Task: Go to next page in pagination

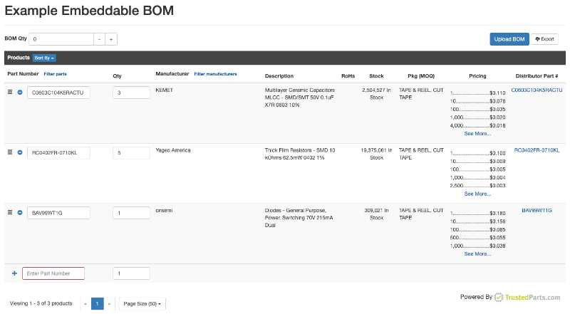Action: [109, 304]
